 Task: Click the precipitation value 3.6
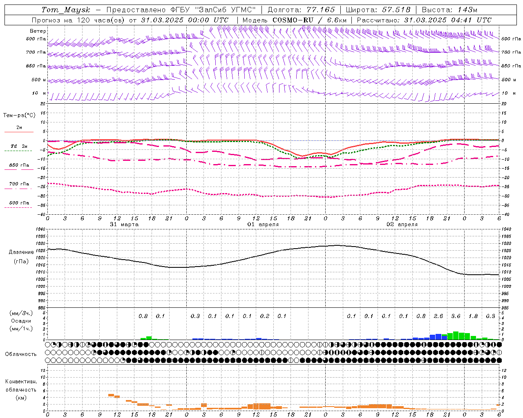pyautogui.click(x=456, y=316)
